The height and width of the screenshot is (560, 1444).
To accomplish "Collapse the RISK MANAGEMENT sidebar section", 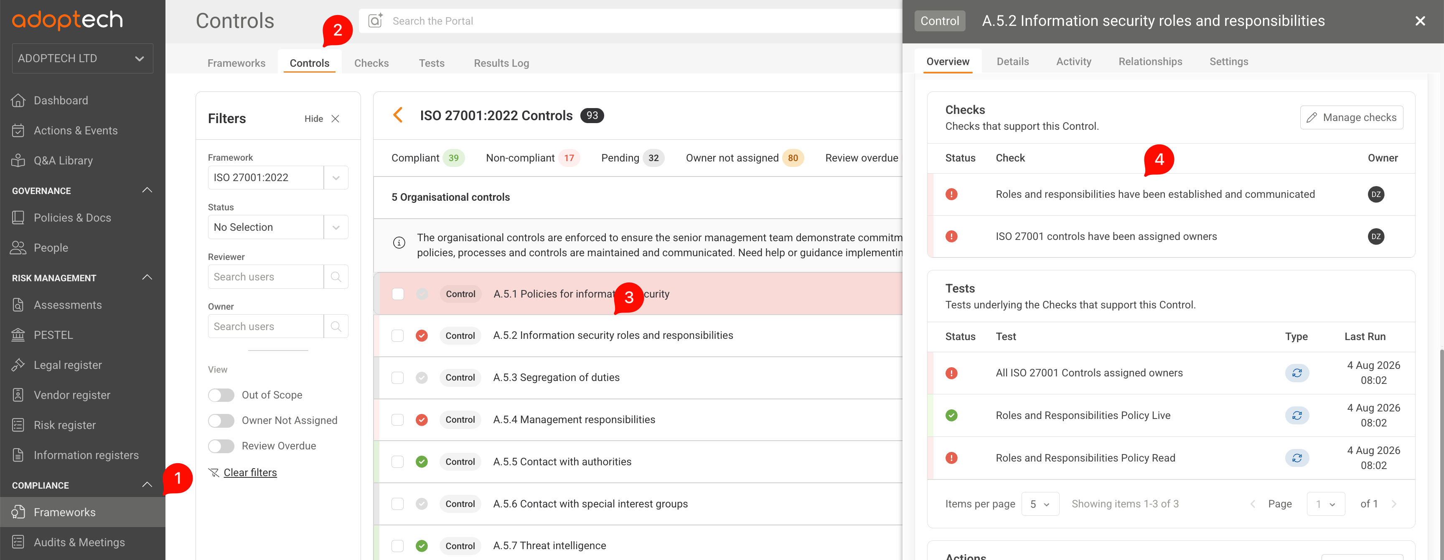I will pyautogui.click(x=147, y=278).
